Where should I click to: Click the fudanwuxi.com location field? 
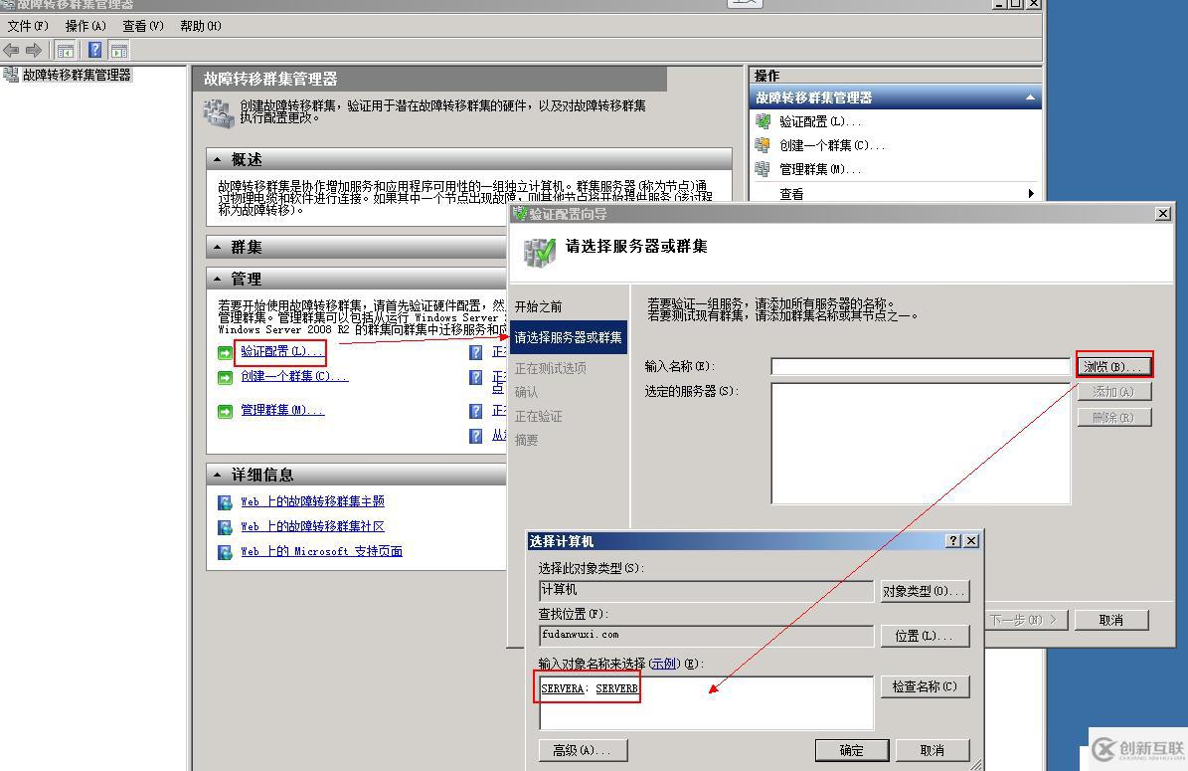(x=706, y=636)
